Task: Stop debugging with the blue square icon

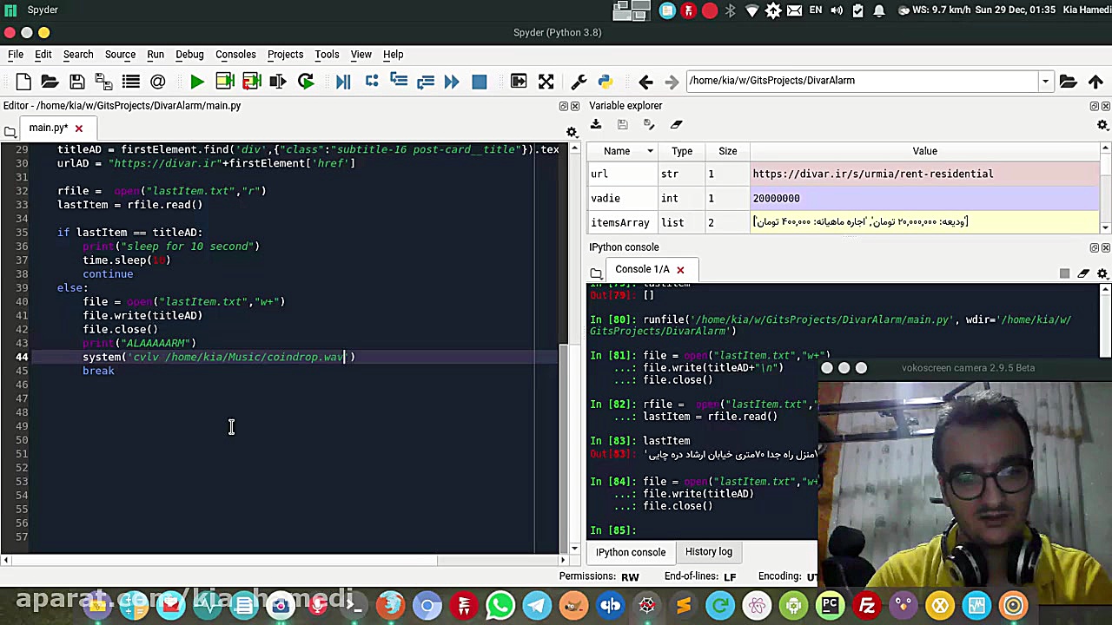Action: click(479, 82)
